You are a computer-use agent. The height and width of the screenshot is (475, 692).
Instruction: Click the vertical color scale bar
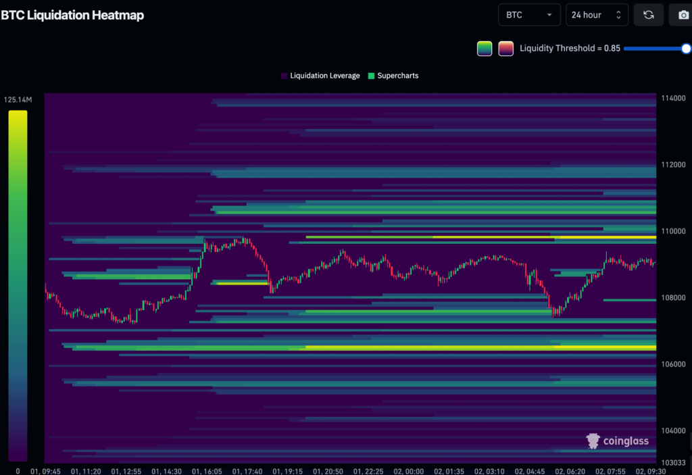click(x=18, y=285)
